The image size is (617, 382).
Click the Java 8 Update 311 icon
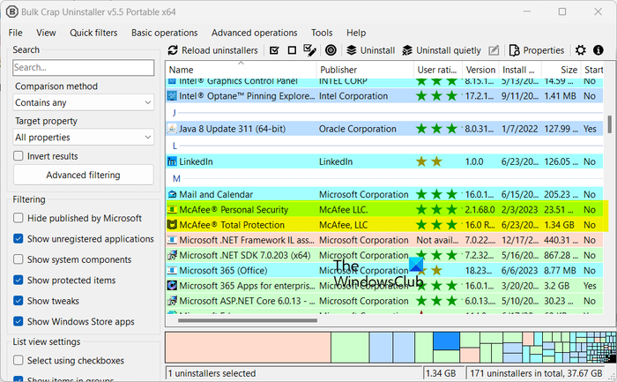172,129
